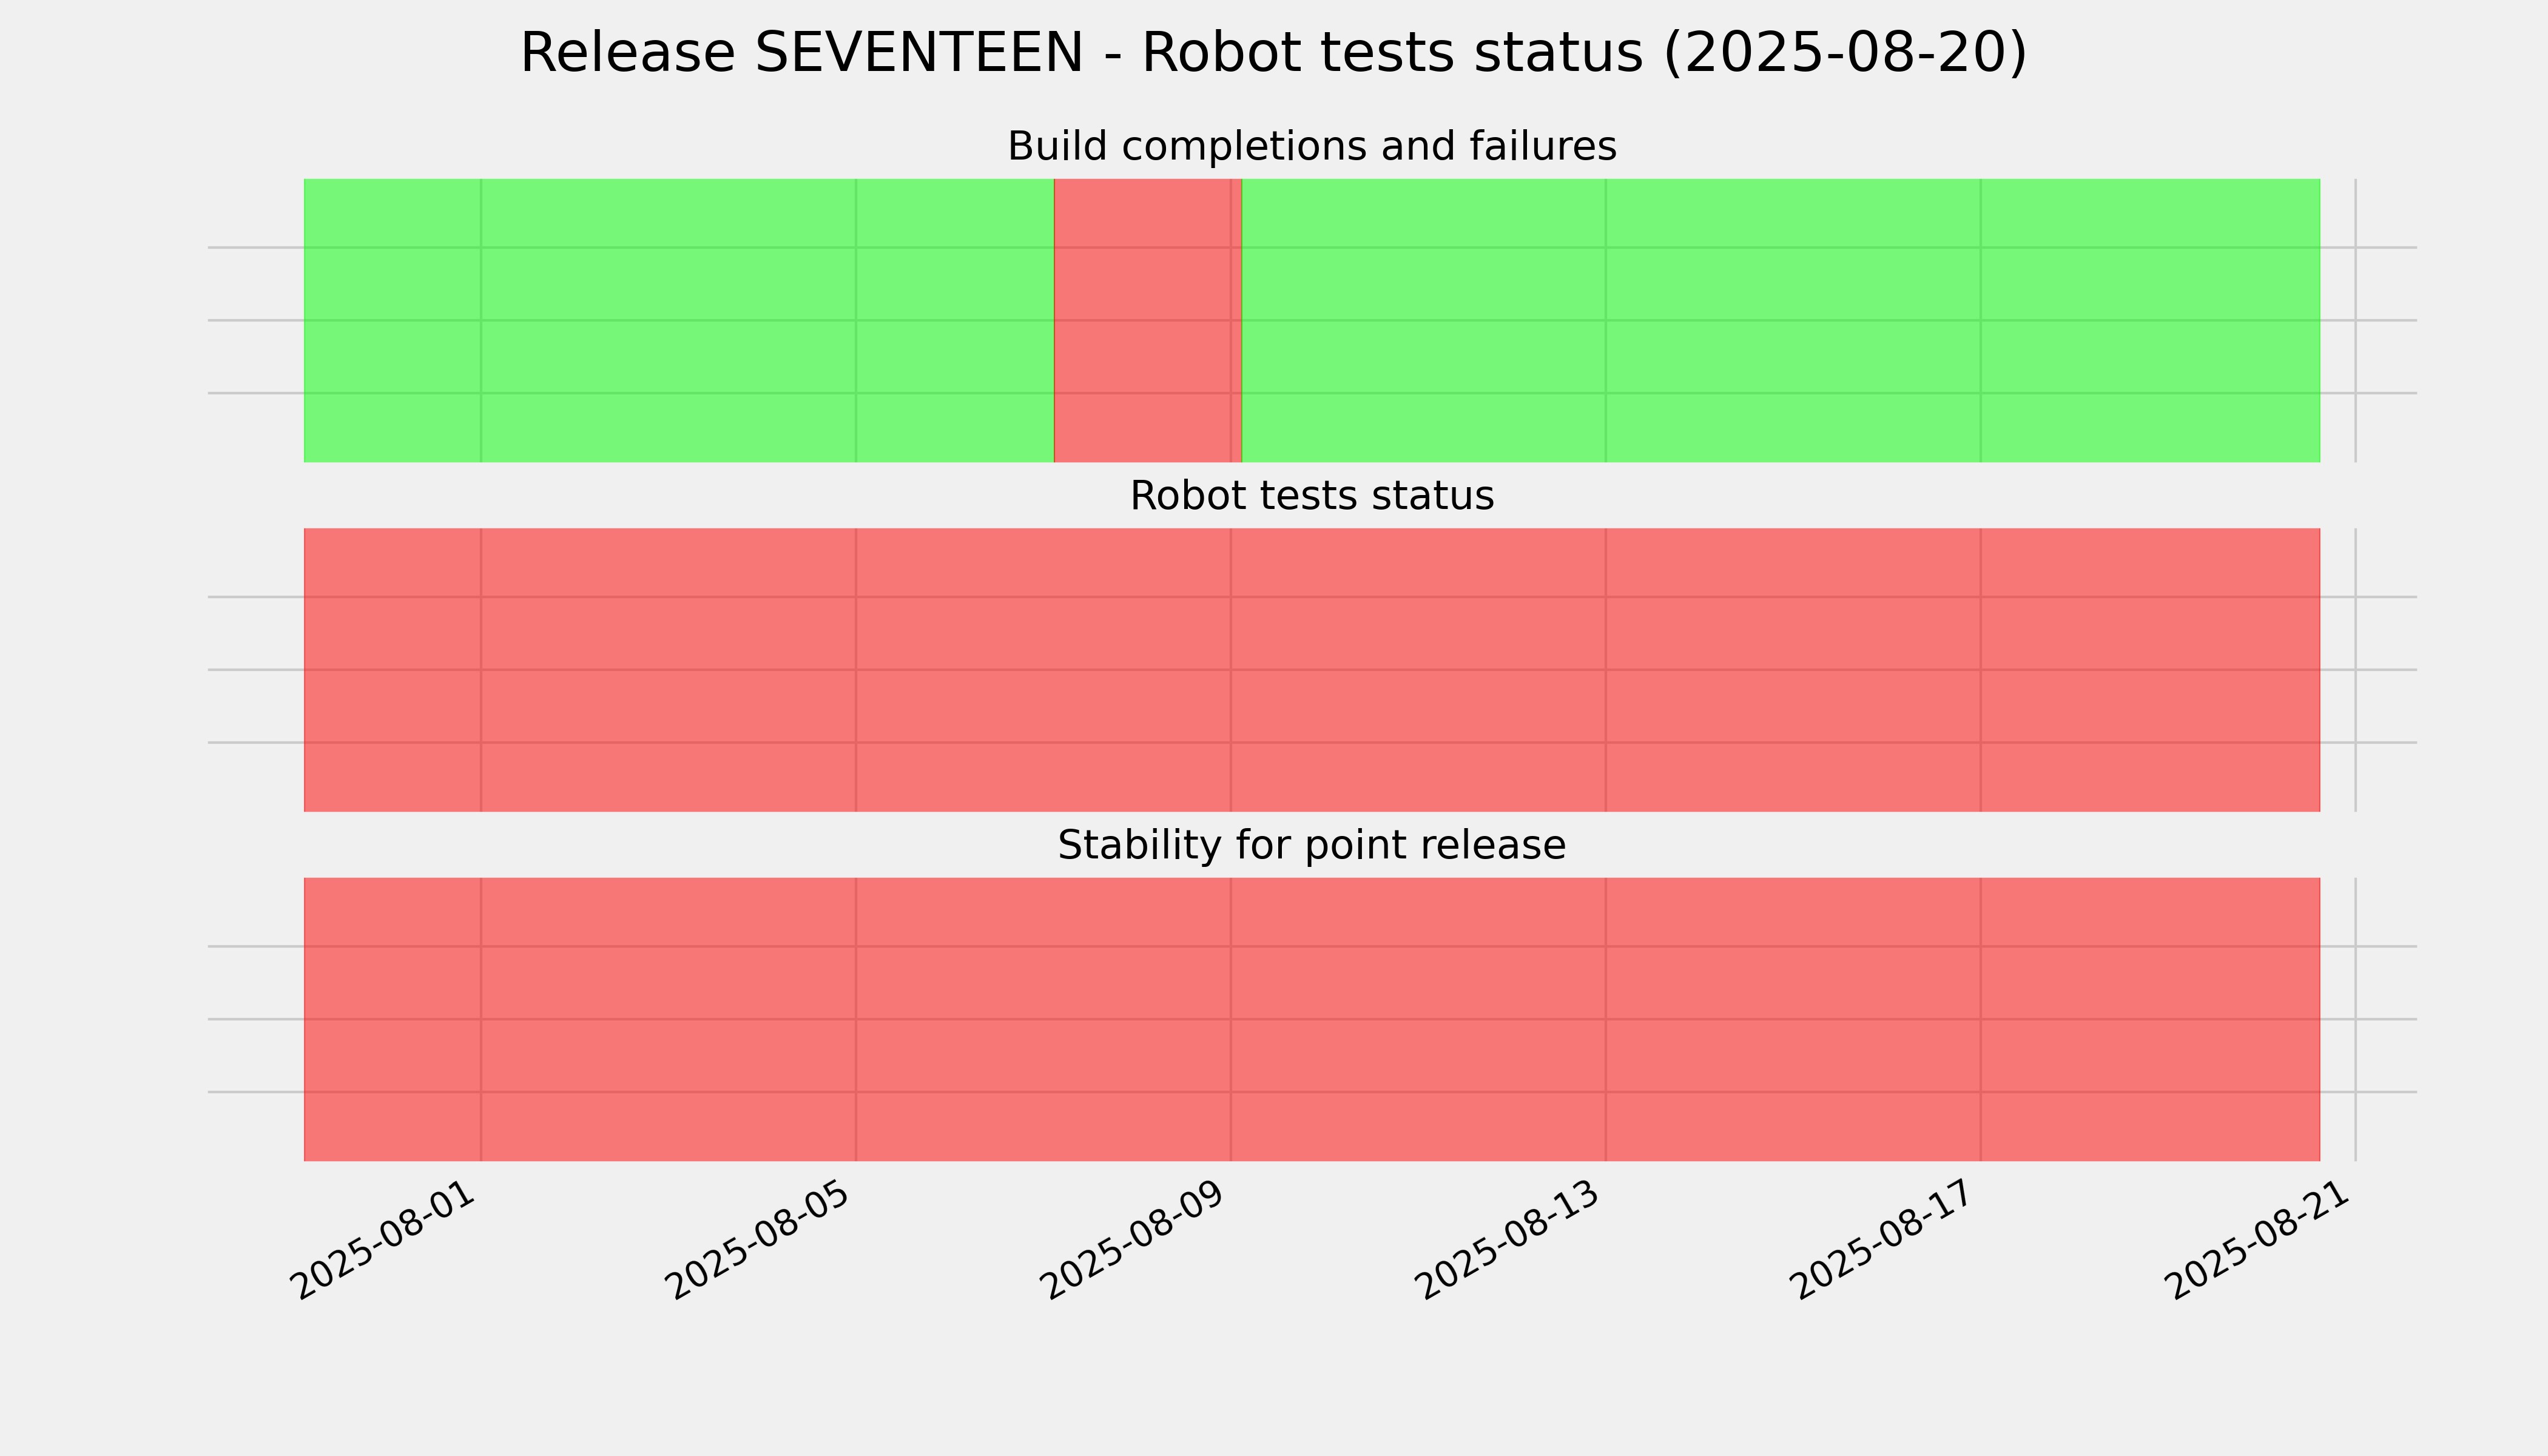Image resolution: width=2548 pixels, height=1456 pixels.
Task: Click the green region after the build failure
Action: pos(1780,320)
